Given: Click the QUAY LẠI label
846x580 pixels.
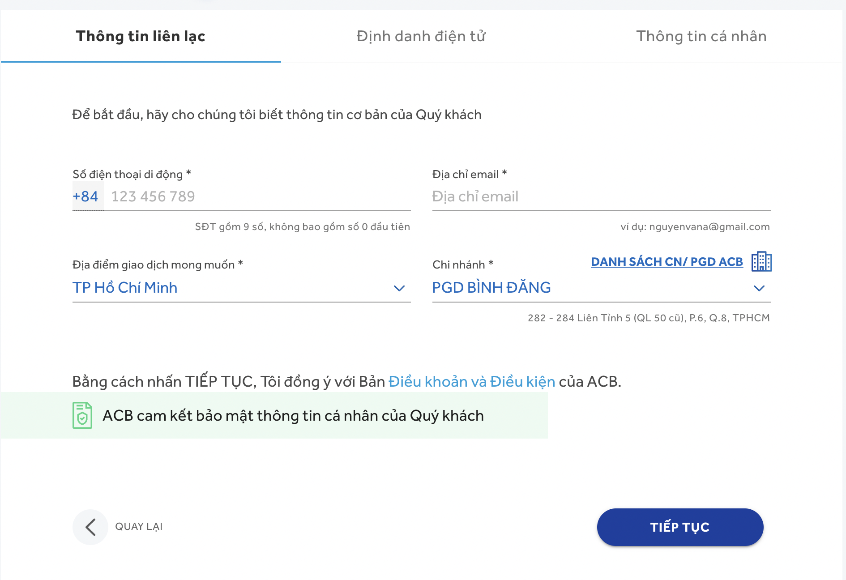Looking at the screenshot, I should pos(139,527).
